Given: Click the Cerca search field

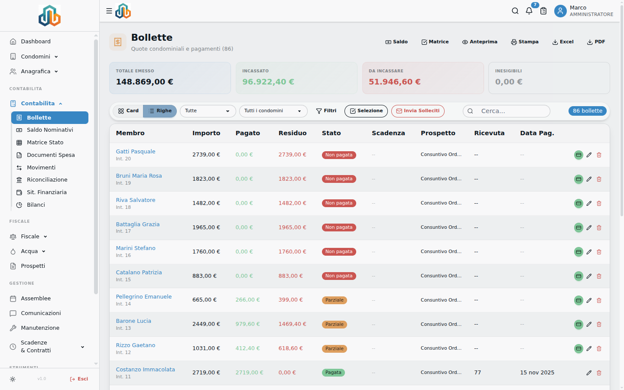Looking at the screenshot, I should pos(507,111).
